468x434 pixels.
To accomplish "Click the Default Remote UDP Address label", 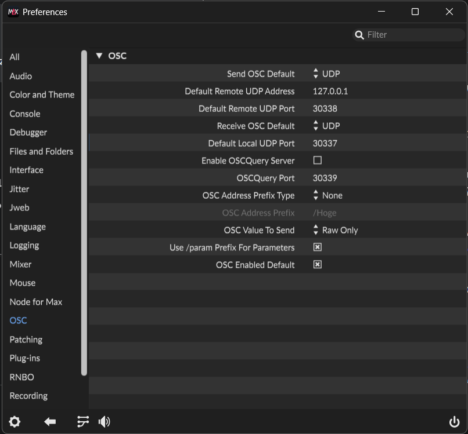I will (239, 91).
